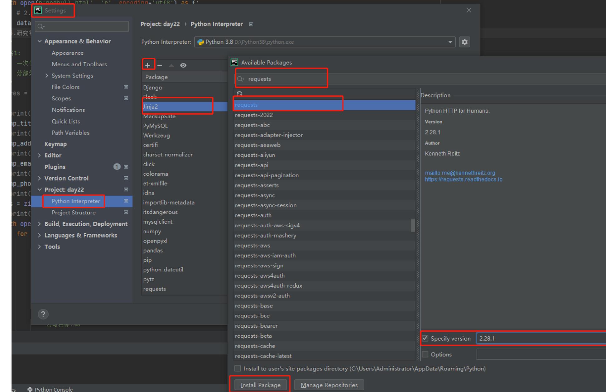
Task: Click the Manage Repositories button
Action: [329, 385]
